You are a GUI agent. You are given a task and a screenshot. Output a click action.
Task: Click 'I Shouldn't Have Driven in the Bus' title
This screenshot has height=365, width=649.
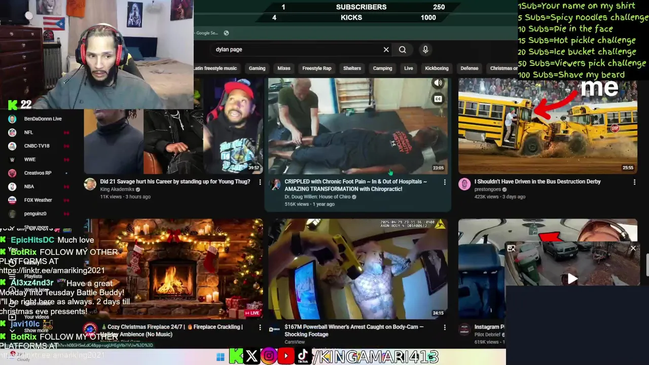coord(537,181)
